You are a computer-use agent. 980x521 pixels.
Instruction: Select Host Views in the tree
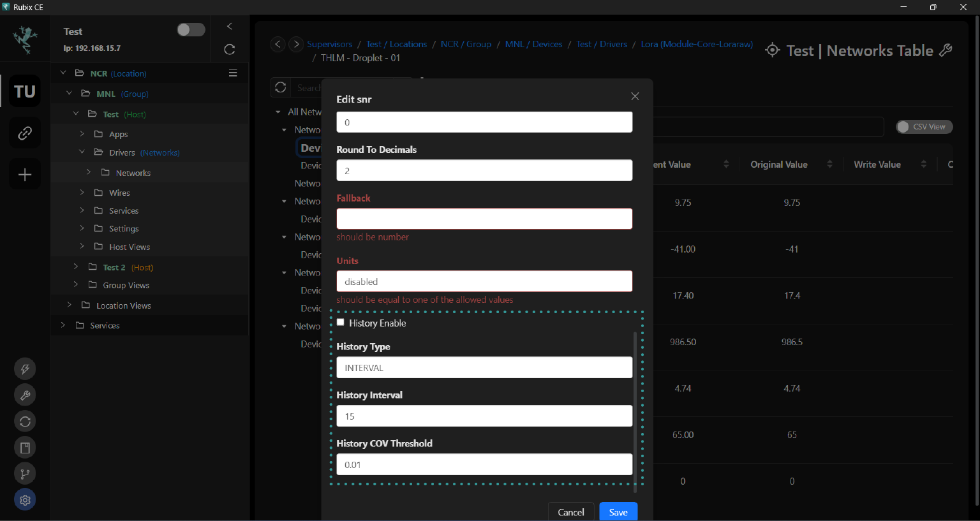pyautogui.click(x=130, y=247)
